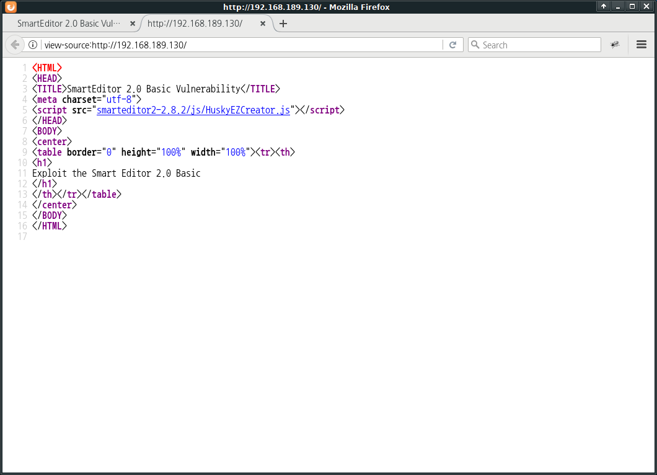Open the HuskyEZCreator.js script link
Image resolution: width=657 pixels, height=475 pixels.
pyautogui.click(x=193, y=110)
